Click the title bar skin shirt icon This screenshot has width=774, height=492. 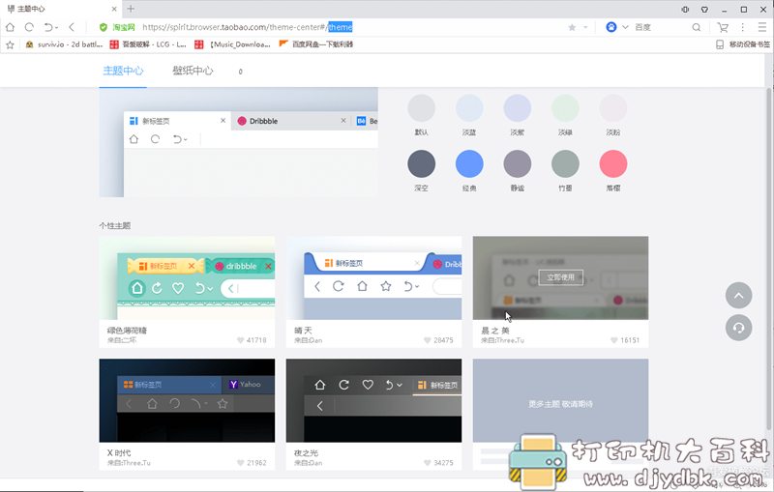click(704, 10)
